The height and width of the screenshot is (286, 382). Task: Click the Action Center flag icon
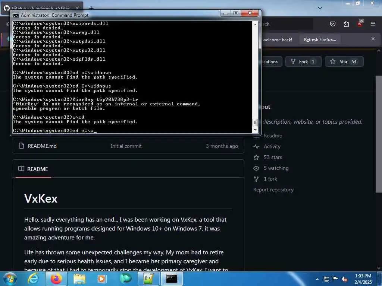point(335,279)
